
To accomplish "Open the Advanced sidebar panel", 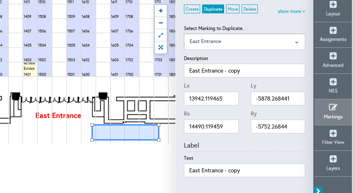I will pos(333,60).
